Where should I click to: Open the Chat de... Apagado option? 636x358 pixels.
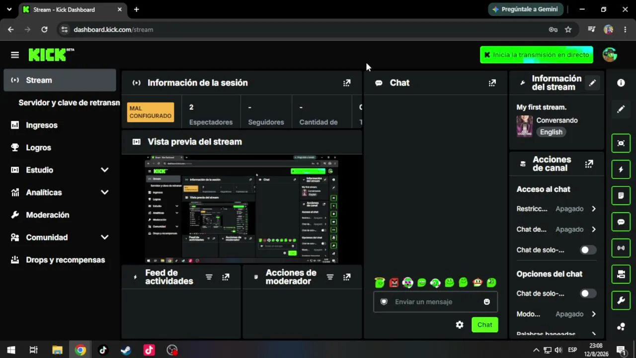(556, 229)
